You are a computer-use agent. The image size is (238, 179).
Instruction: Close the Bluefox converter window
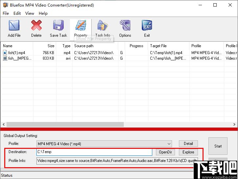(230, 5)
